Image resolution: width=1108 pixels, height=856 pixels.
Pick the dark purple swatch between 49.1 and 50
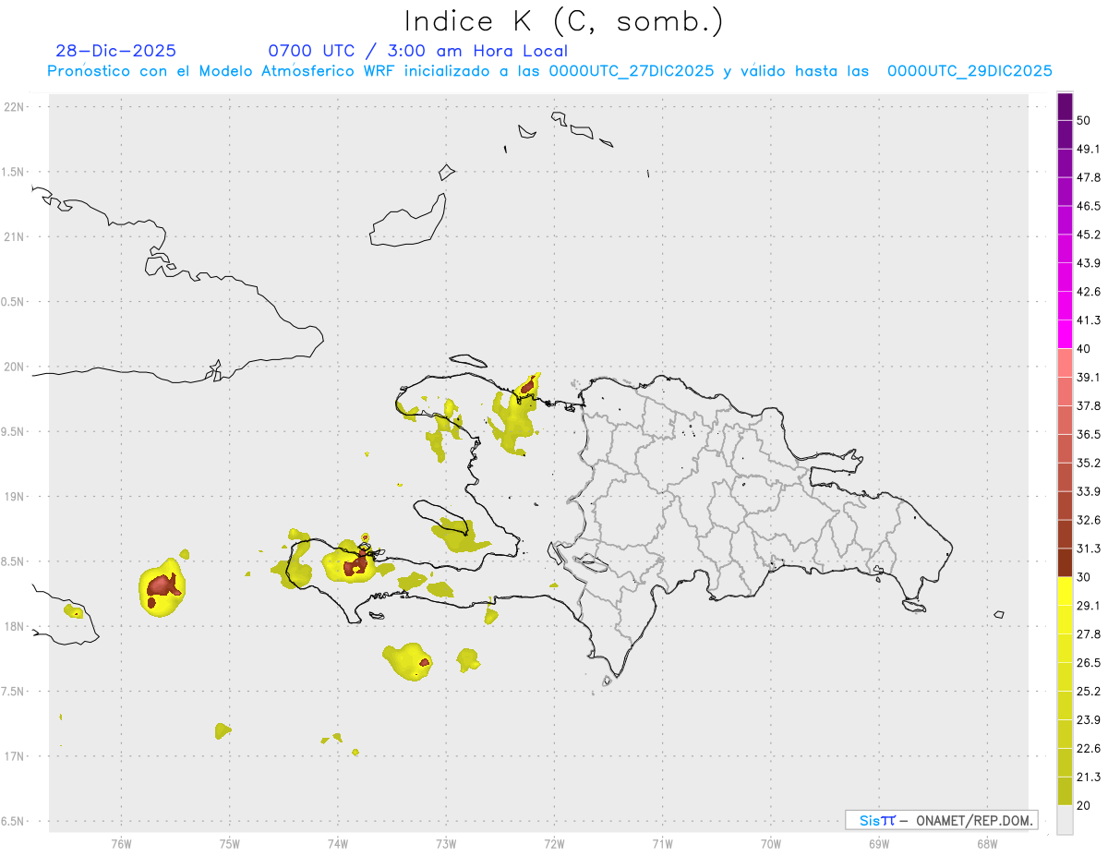[x=1065, y=134]
